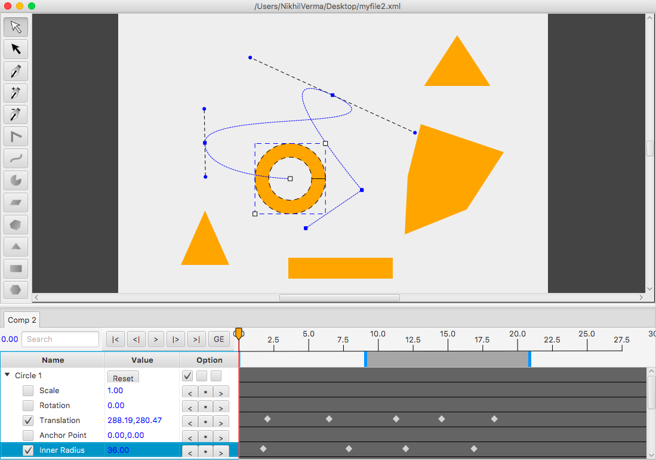Click the Inner Radius value 36.00
Screen dimensions: 656x460
tap(118, 450)
